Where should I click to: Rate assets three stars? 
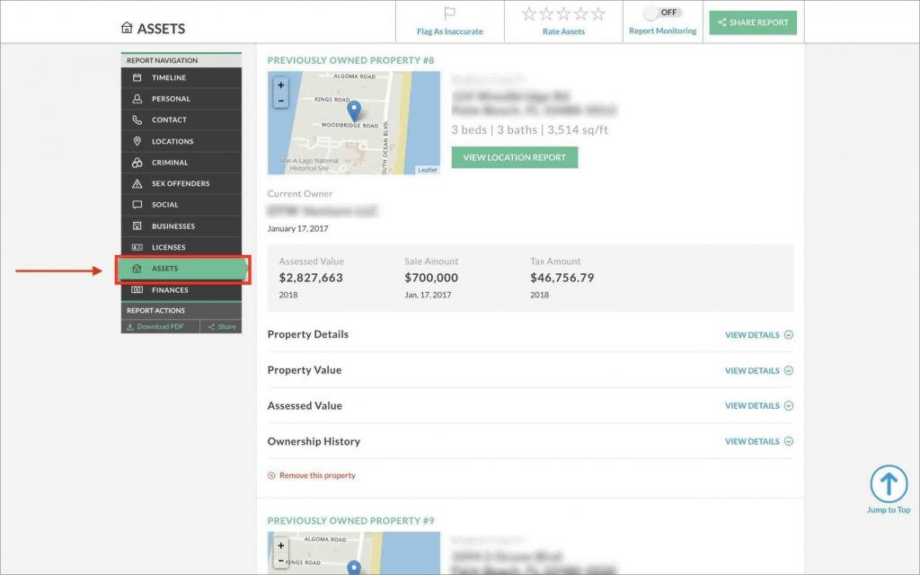click(x=564, y=13)
